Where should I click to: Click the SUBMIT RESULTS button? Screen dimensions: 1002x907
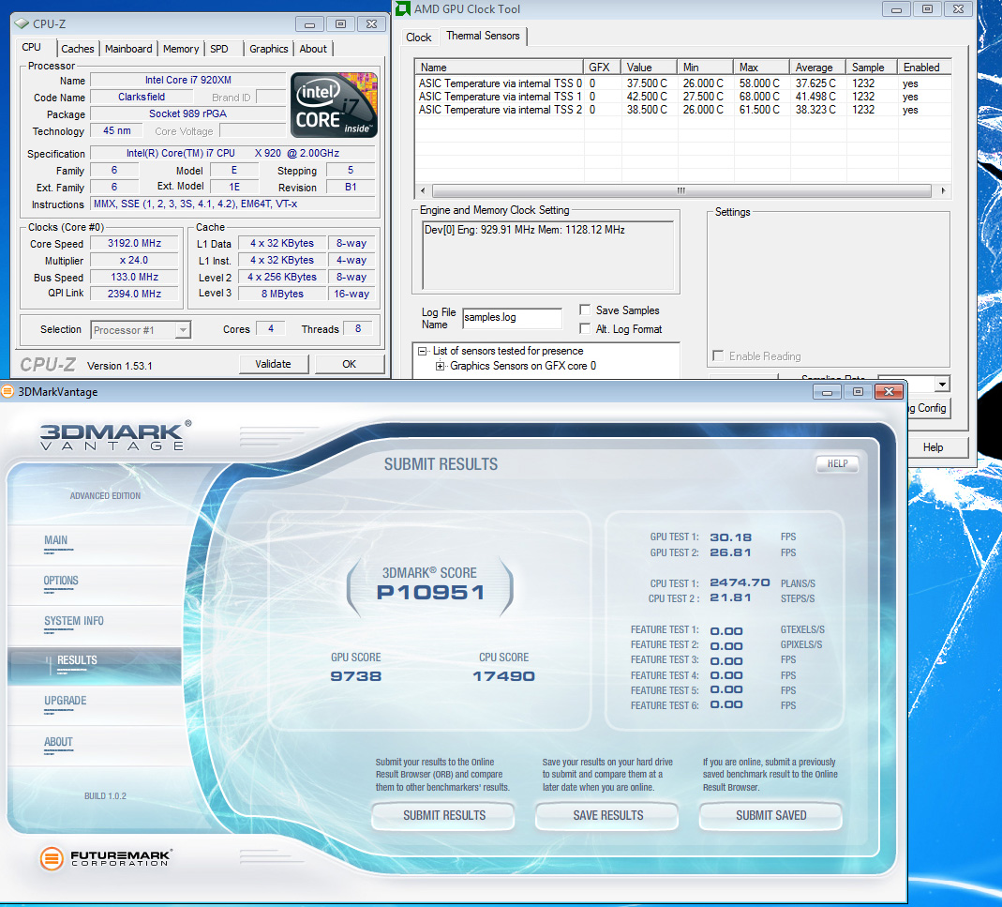click(443, 815)
